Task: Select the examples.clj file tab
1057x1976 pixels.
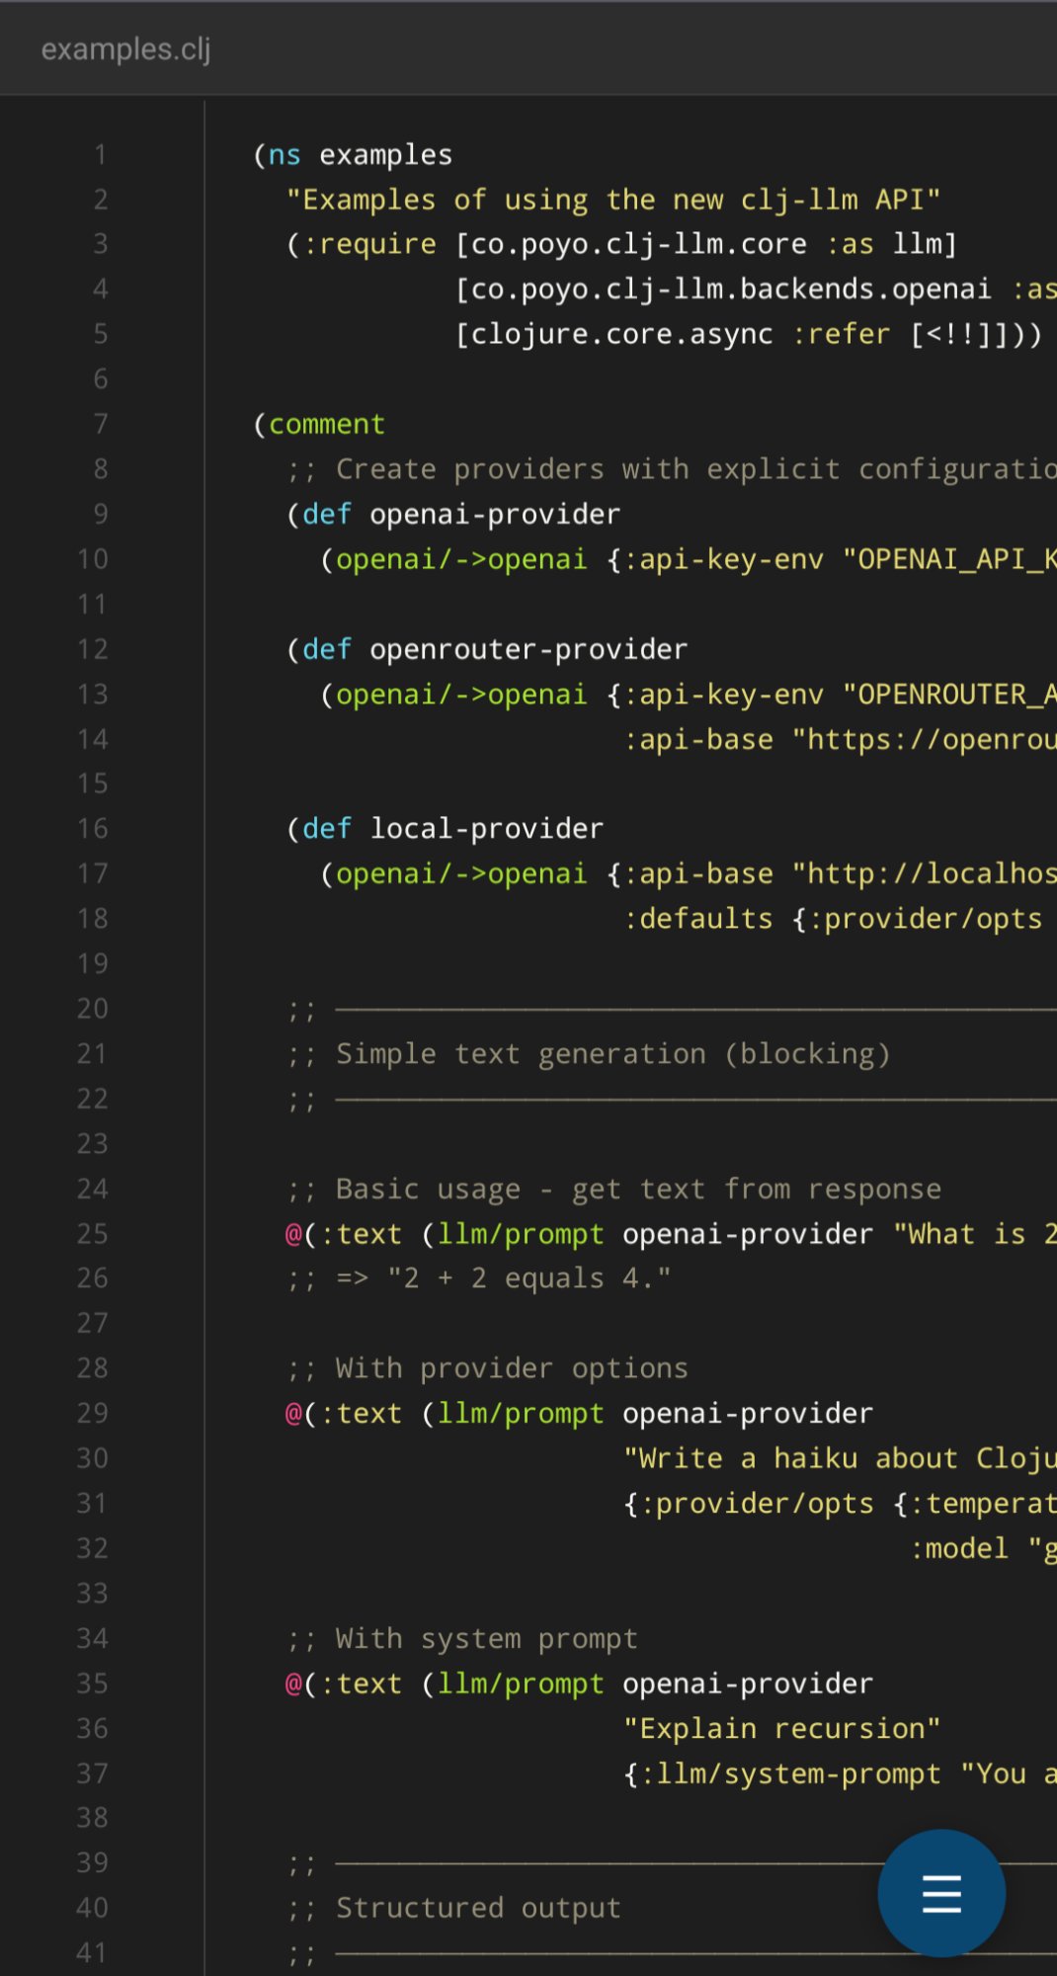Action: click(x=125, y=48)
